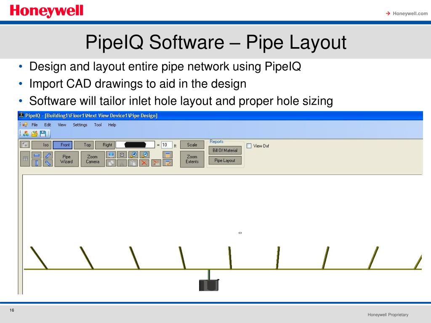This screenshot has height=323, width=431.
Task: Click the Zoom Extents button
Action: pos(192,159)
